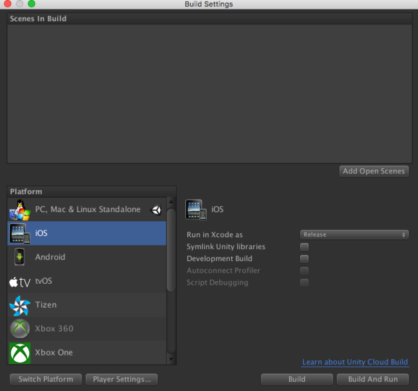418x391 pixels.
Task: Click the platform list scroll down arrow
Action: [x=171, y=360]
